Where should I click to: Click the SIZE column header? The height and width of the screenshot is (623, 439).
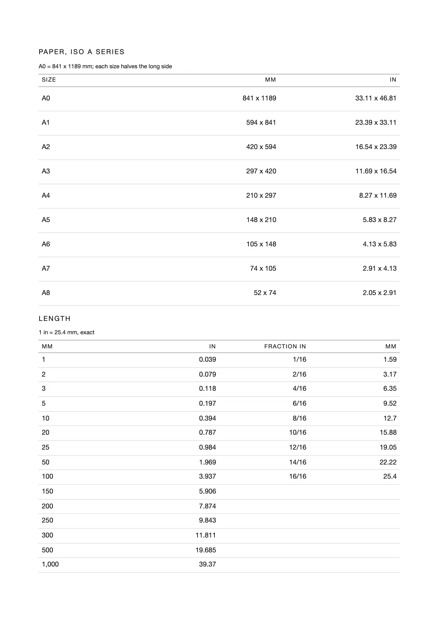click(x=49, y=80)
